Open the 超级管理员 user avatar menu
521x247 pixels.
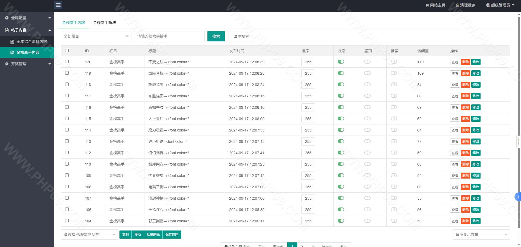488,5
